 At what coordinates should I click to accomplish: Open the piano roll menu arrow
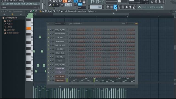(x=28, y=11)
